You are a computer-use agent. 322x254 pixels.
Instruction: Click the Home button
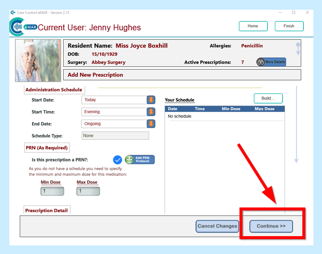253,26
